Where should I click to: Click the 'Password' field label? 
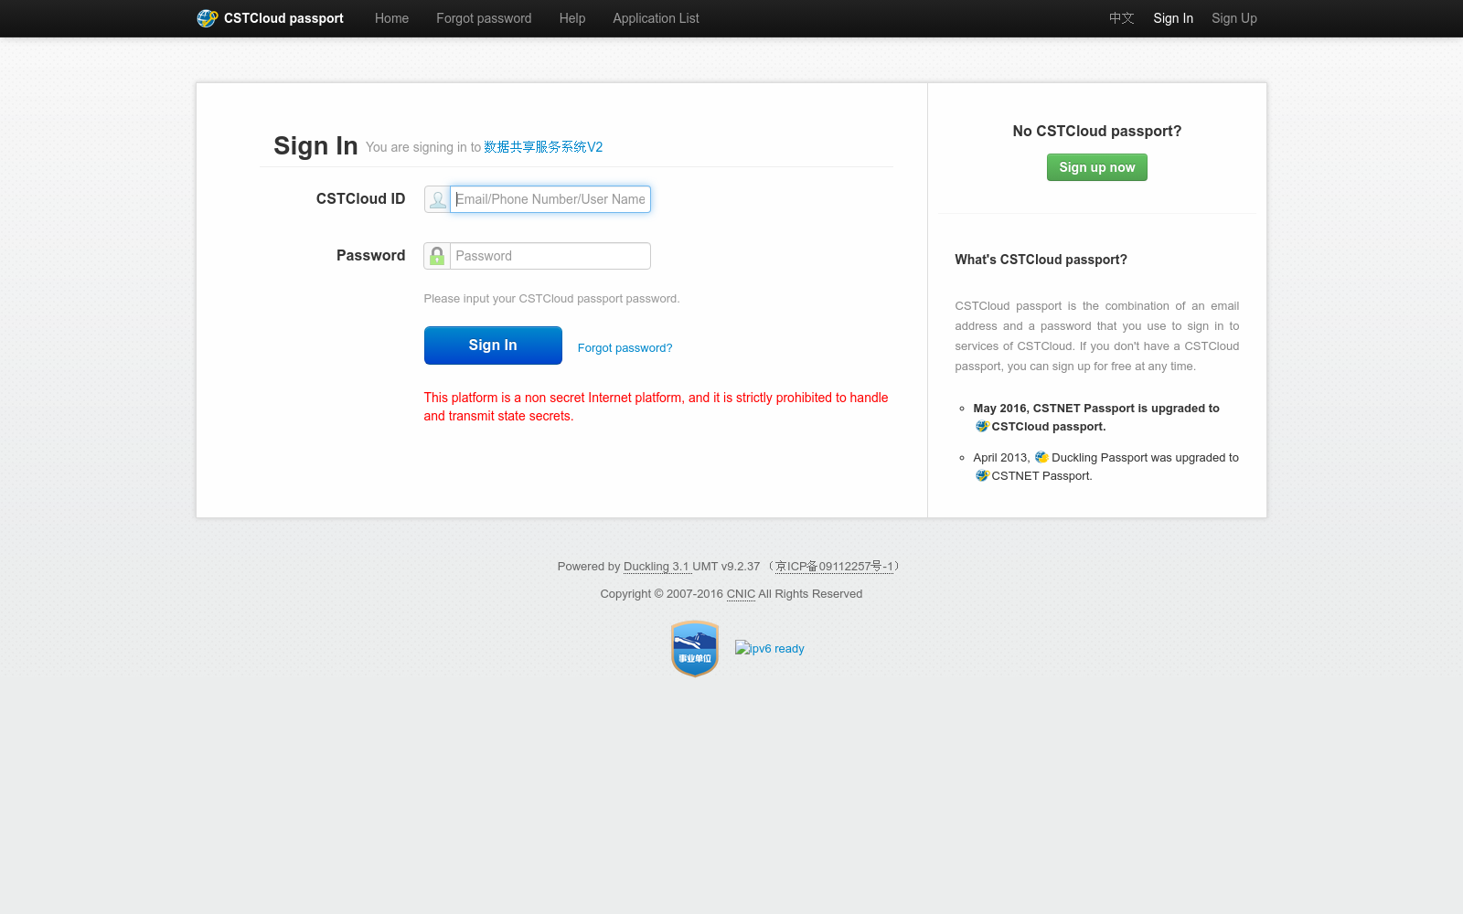[370, 256]
